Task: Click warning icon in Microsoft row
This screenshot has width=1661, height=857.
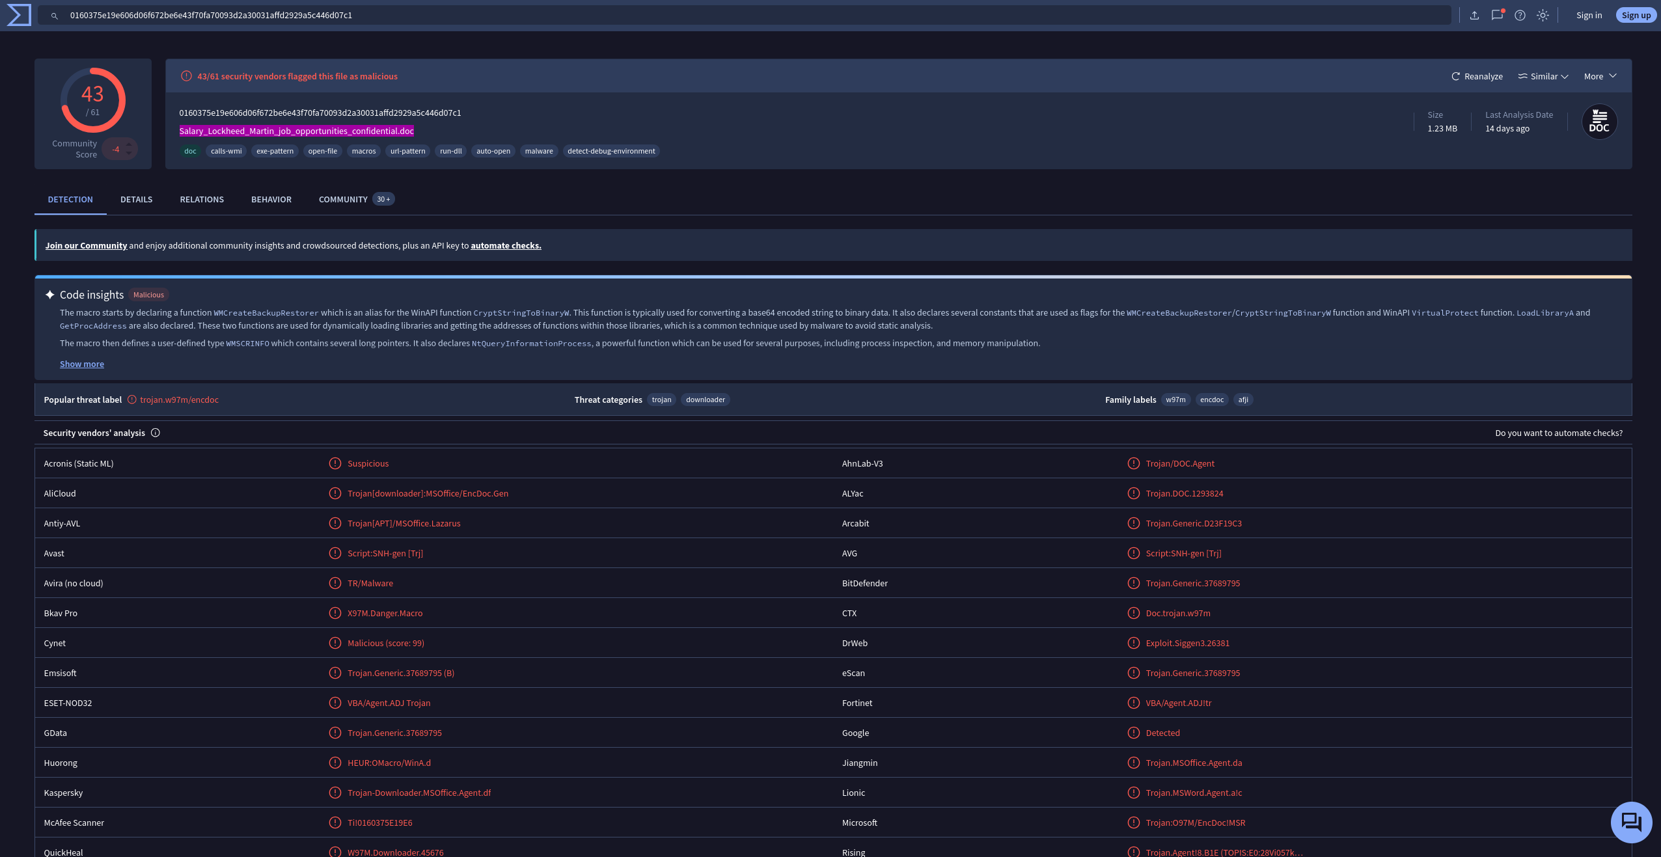Action: [x=1133, y=823]
